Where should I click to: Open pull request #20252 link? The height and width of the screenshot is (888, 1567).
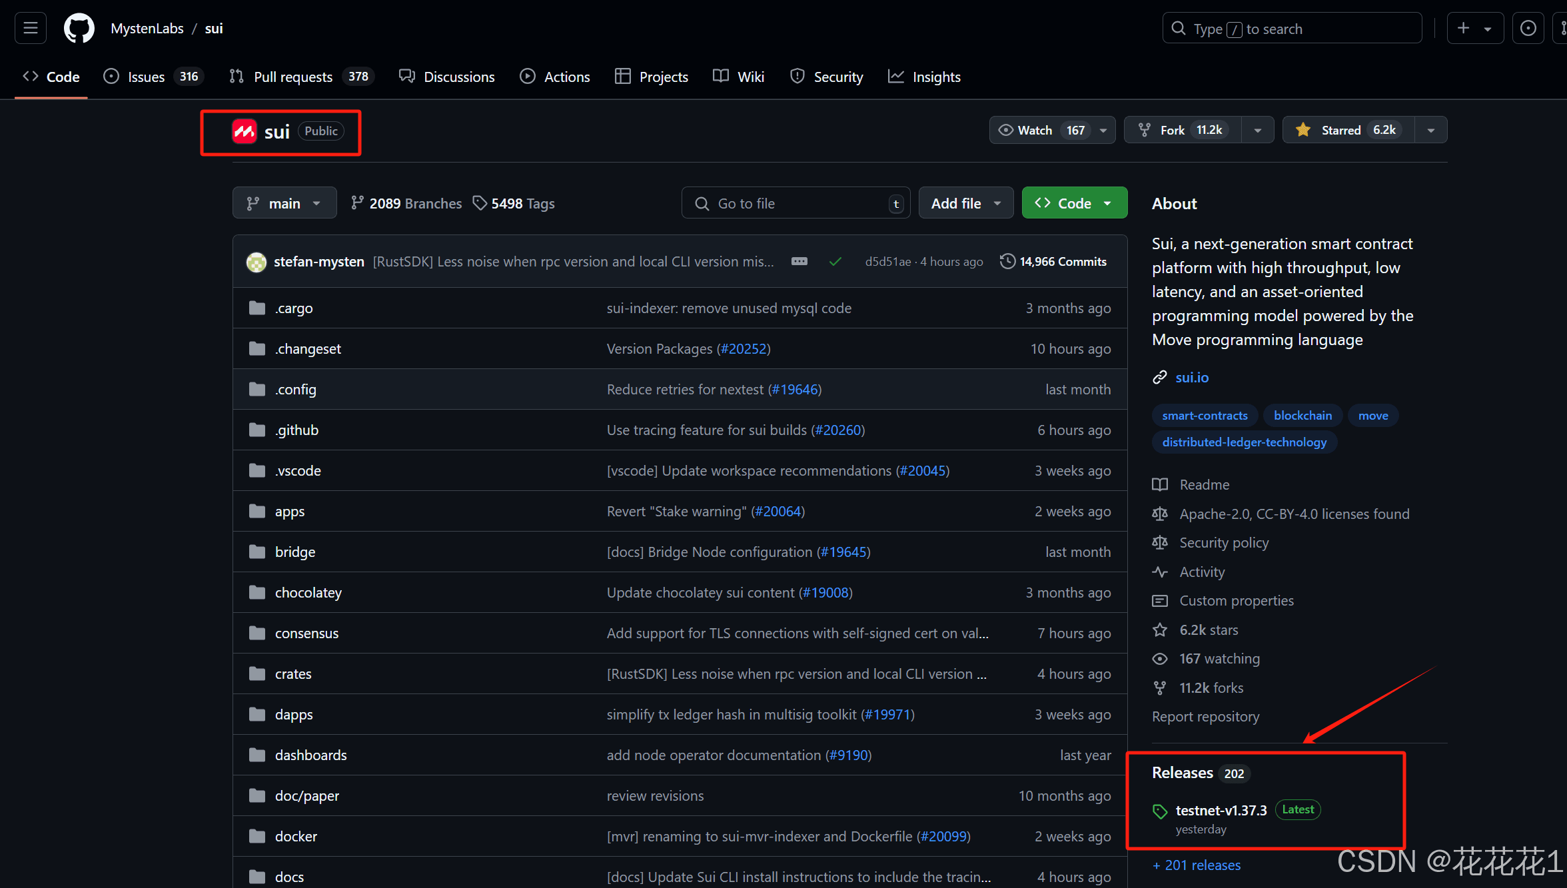[x=744, y=348]
